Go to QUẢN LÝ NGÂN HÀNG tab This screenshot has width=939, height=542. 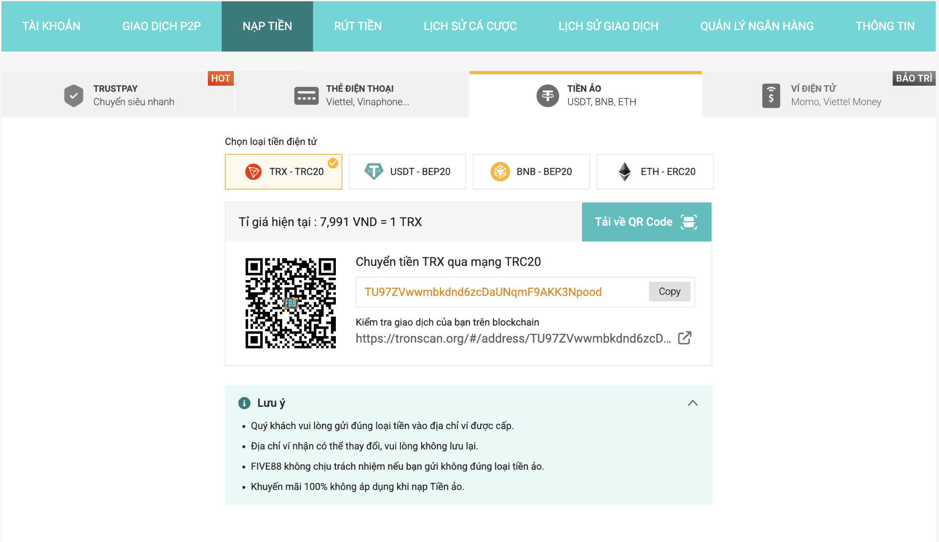pos(757,26)
